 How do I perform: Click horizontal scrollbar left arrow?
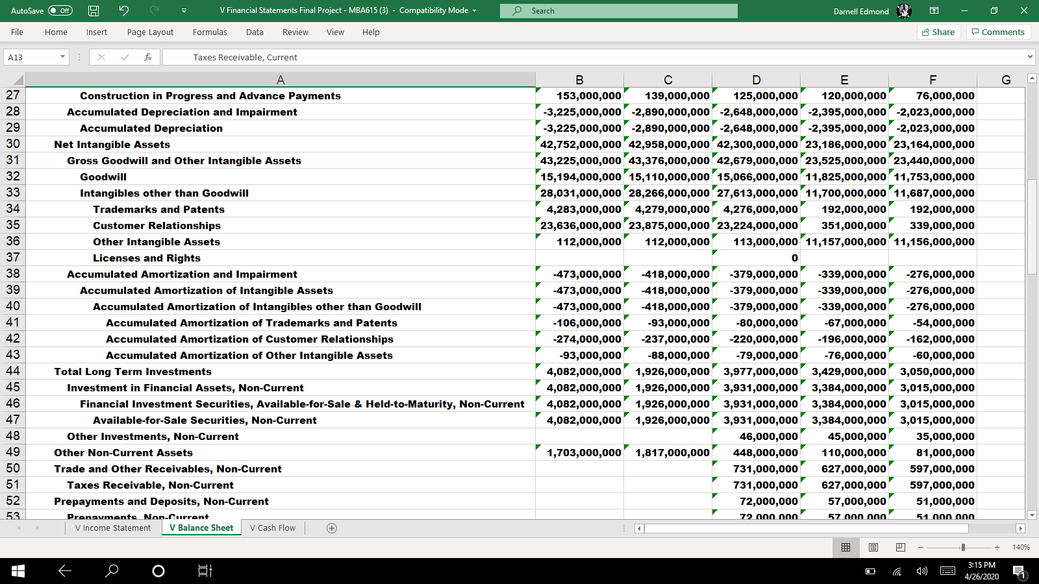(x=639, y=528)
